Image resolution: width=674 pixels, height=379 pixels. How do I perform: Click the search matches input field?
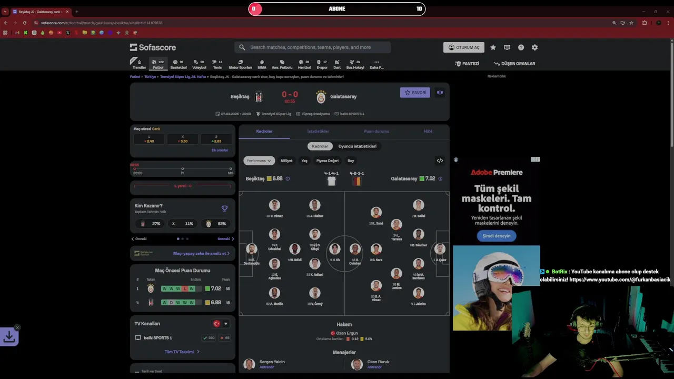coord(312,47)
